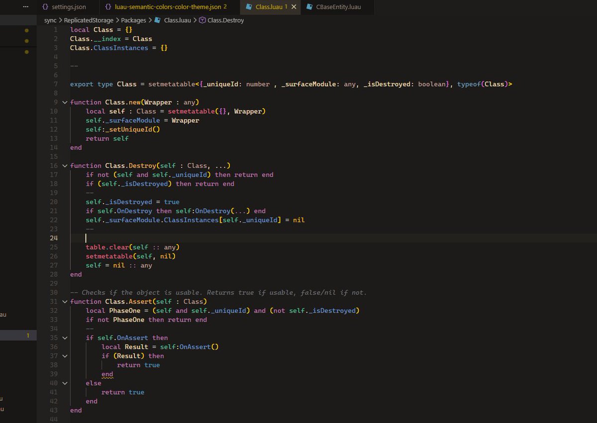Click 'self:_setUniqueId()' on line 12
Screen dimensions: 597x423
tap(122, 129)
